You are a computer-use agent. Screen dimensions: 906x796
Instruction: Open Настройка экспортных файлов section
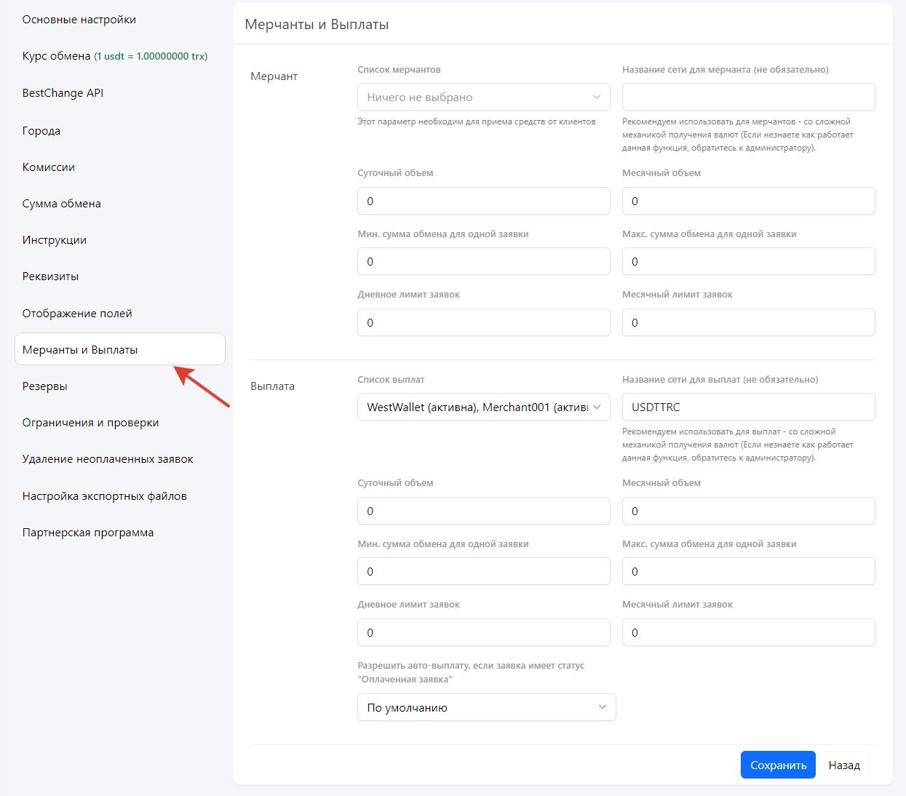pyautogui.click(x=105, y=496)
